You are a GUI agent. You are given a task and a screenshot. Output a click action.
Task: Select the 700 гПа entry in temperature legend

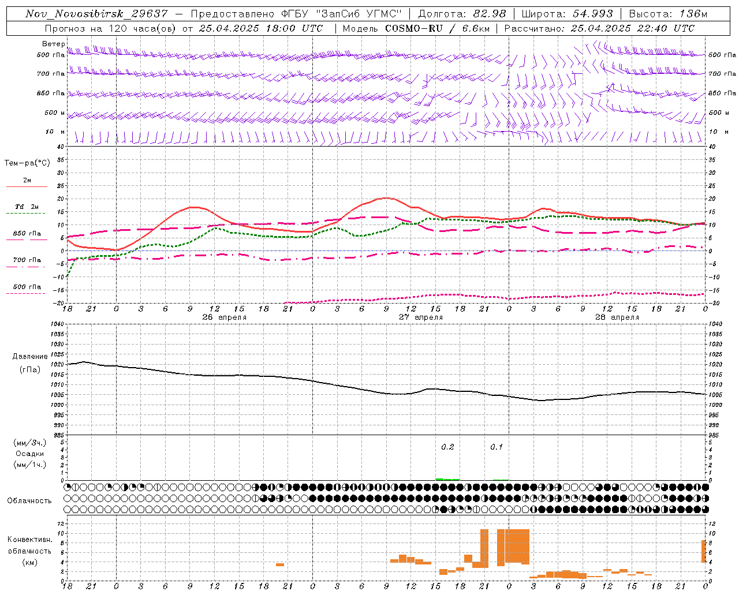(x=27, y=260)
